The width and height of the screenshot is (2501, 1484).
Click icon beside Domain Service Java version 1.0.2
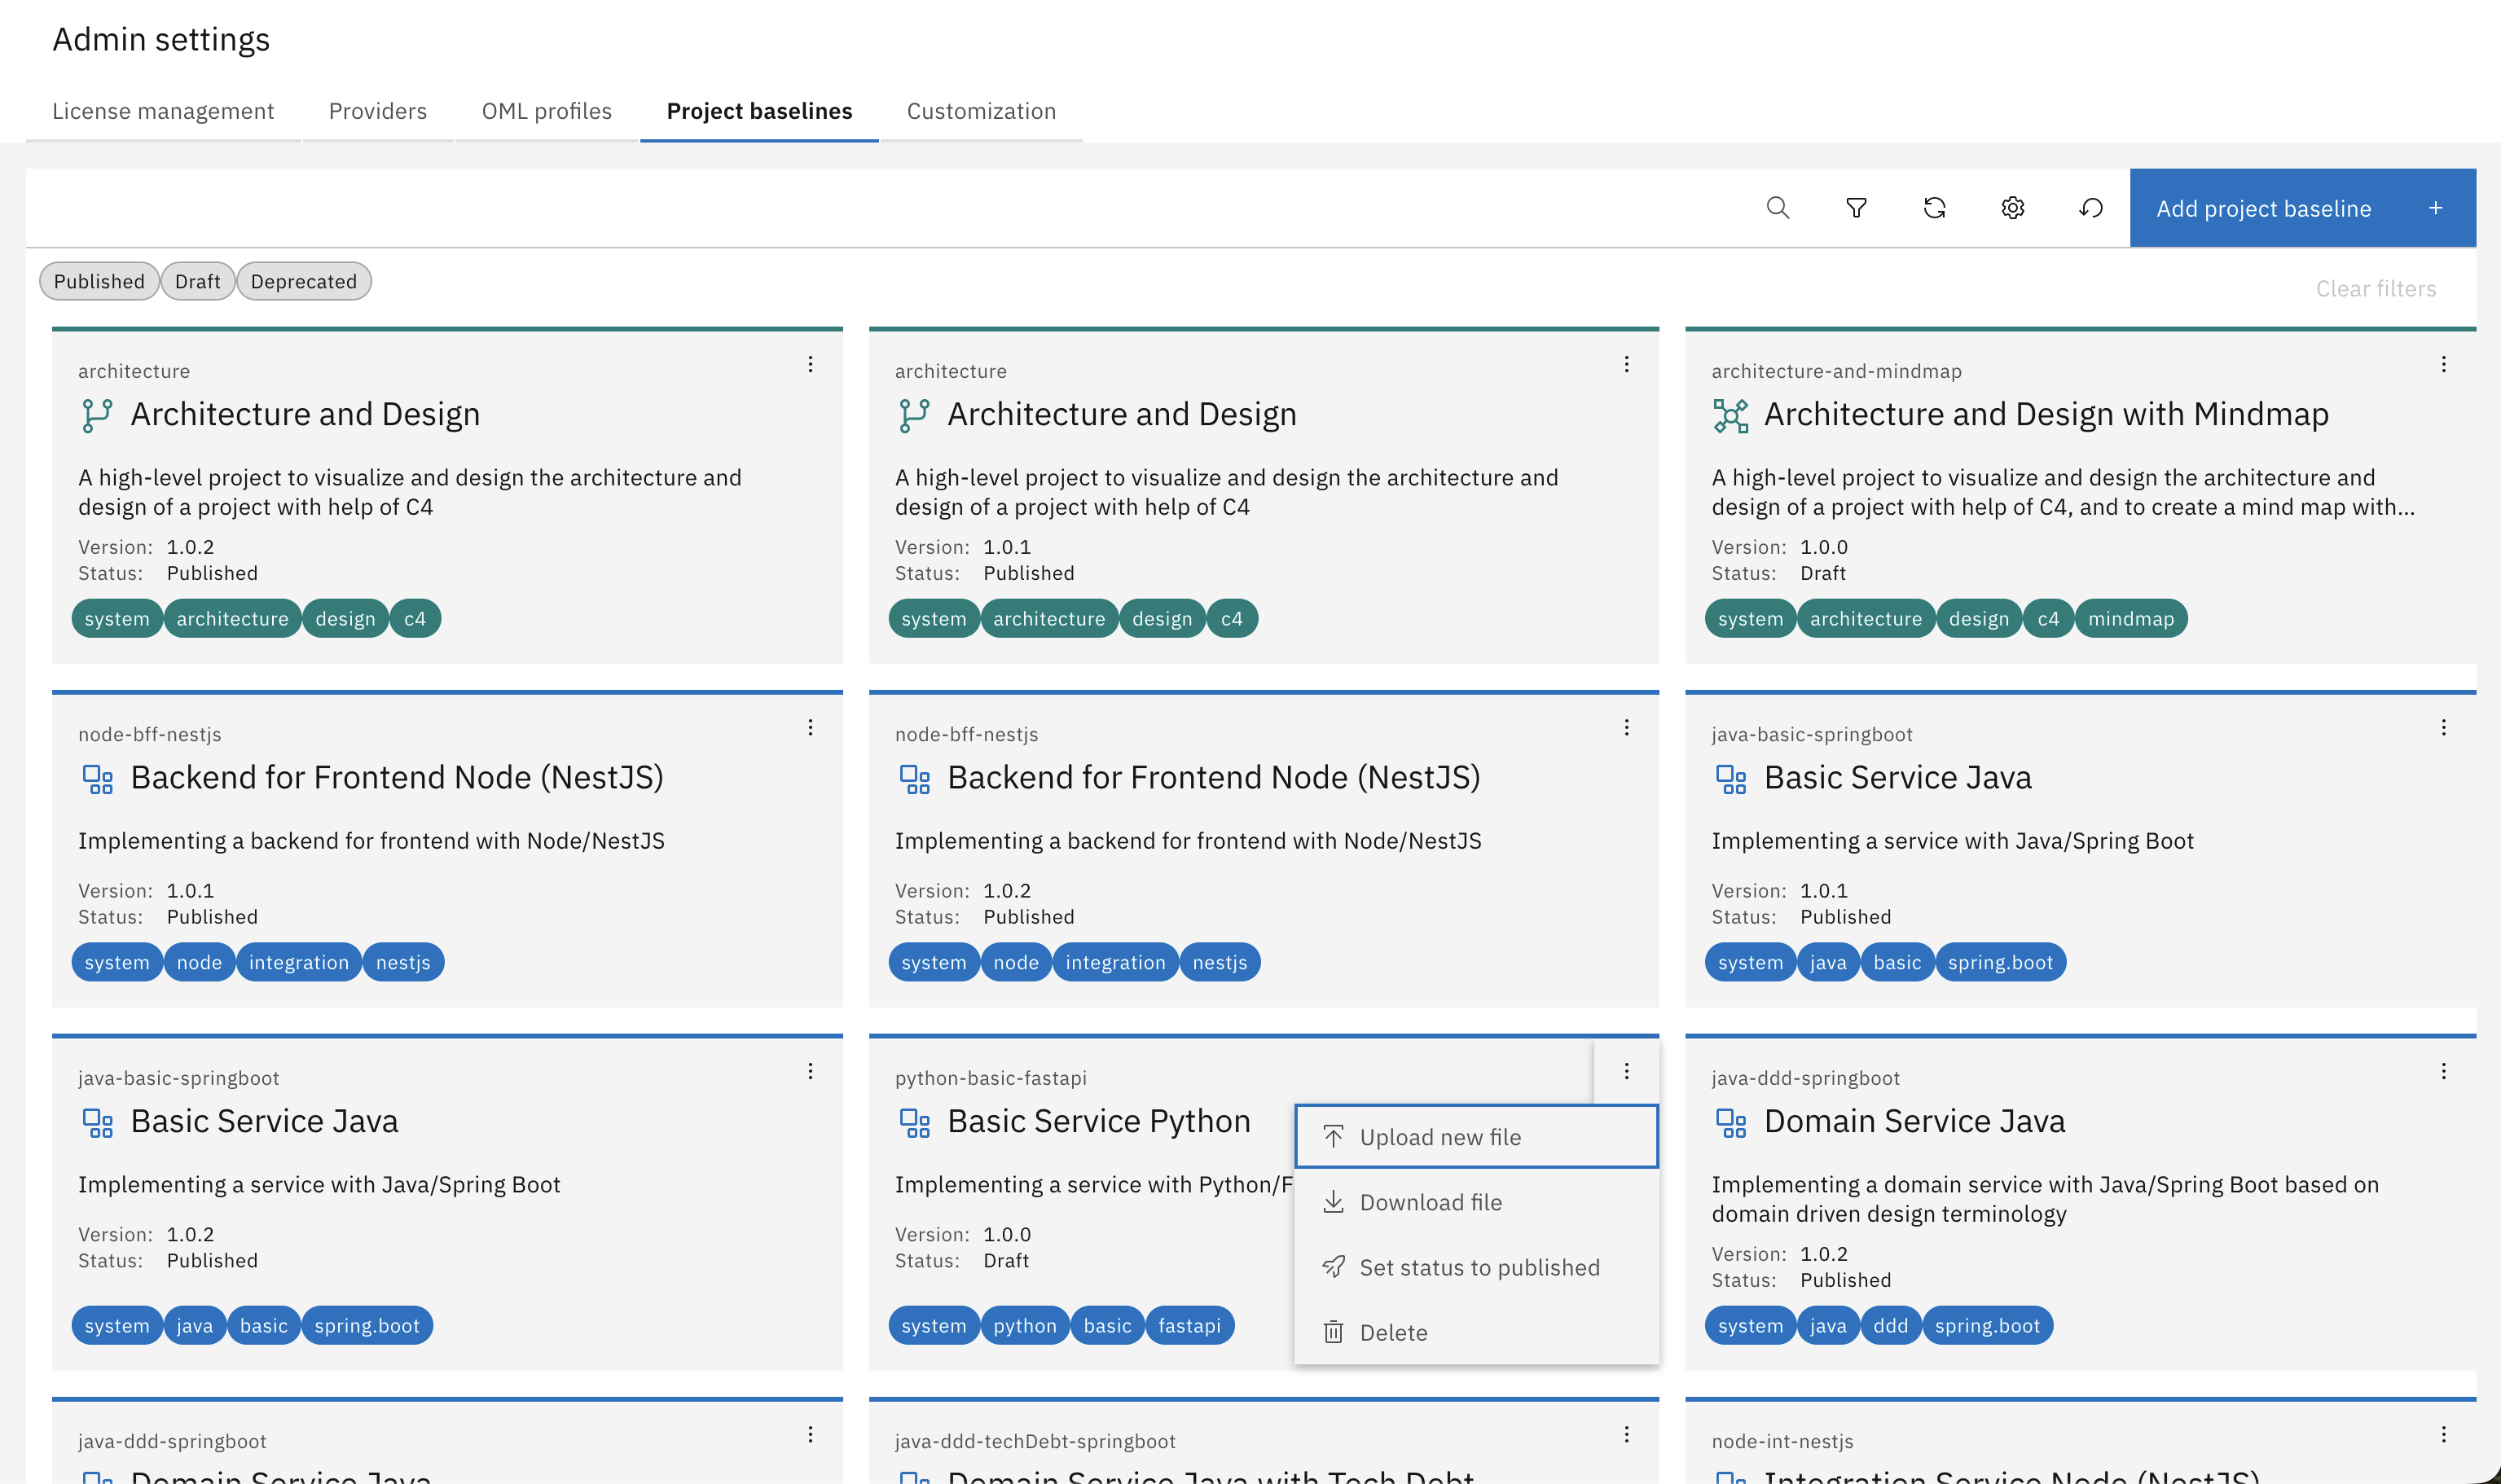tap(1731, 1122)
